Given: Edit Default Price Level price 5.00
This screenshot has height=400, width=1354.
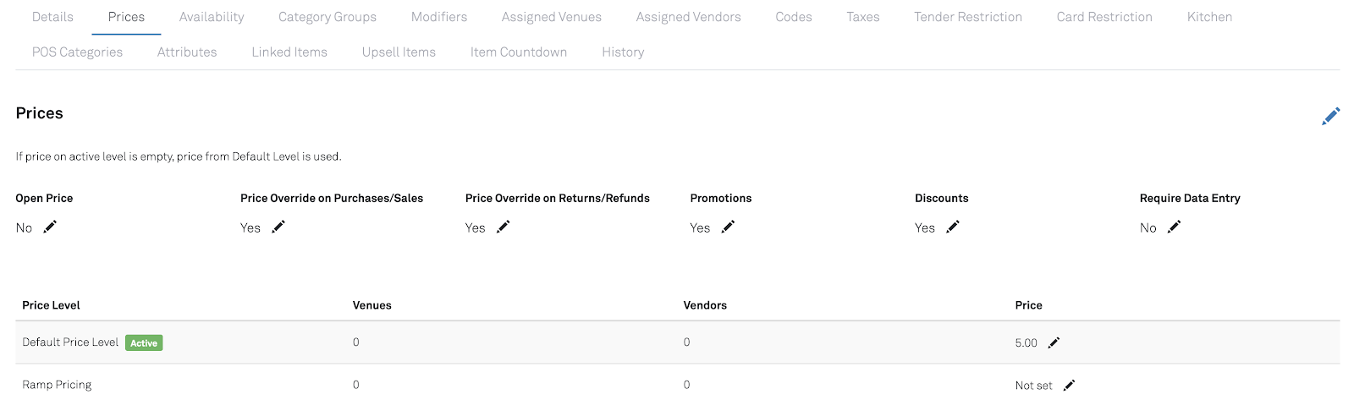Looking at the screenshot, I should [1054, 342].
